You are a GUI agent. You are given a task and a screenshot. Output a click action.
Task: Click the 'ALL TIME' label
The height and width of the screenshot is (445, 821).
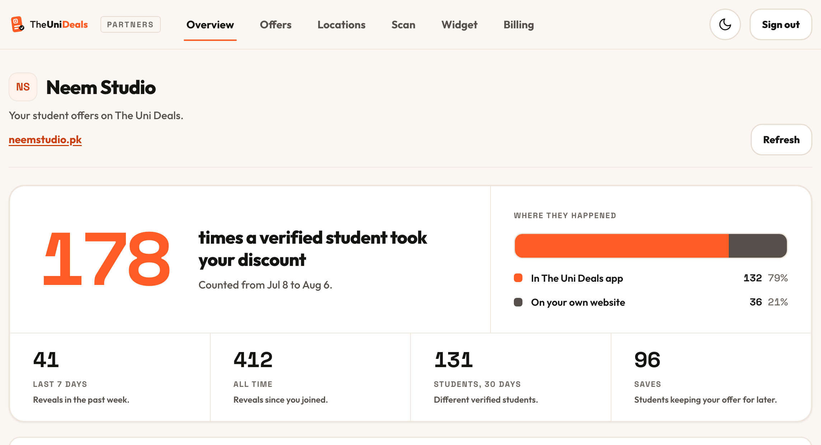point(253,384)
